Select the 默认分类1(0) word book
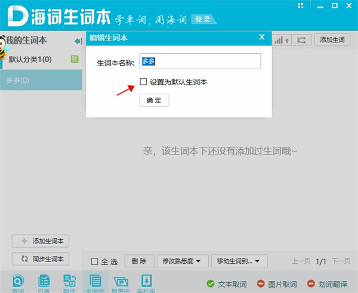 click(x=41, y=60)
